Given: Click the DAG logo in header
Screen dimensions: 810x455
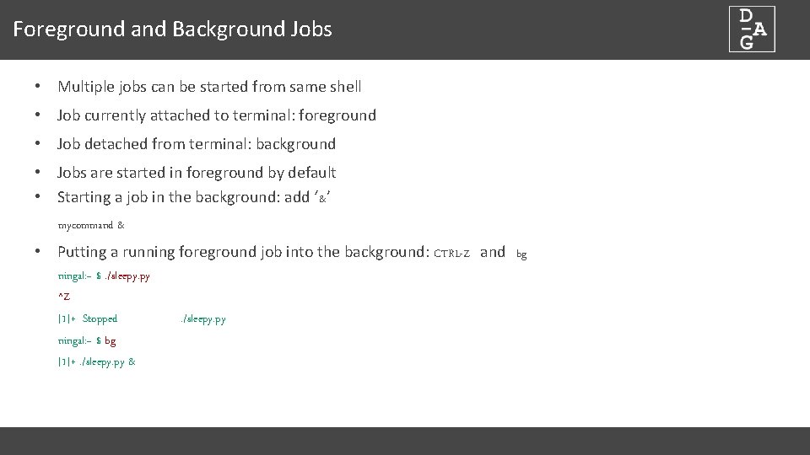Looking at the screenshot, I should click(x=752, y=29).
